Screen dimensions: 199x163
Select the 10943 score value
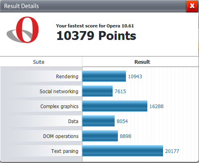(x=135, y=77)
